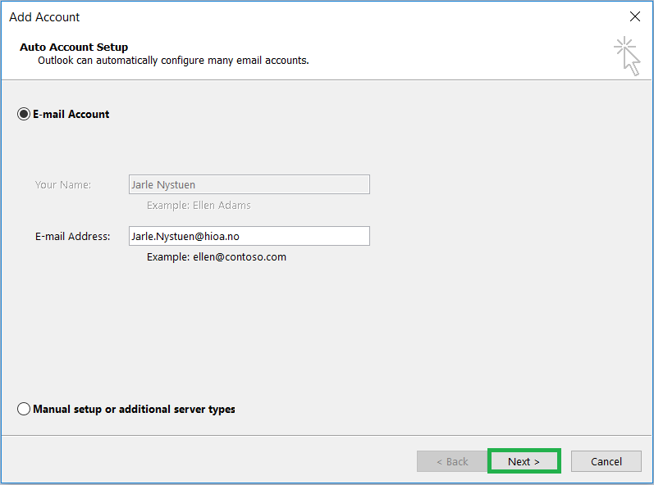Viewport: 654px width, 485px height.
Task: Click the Cancel button
Action: pos(606,461)
